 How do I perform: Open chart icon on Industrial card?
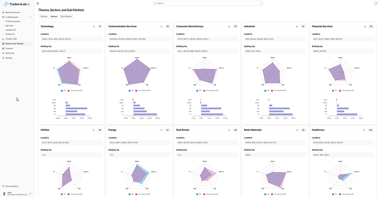(297, 26)
